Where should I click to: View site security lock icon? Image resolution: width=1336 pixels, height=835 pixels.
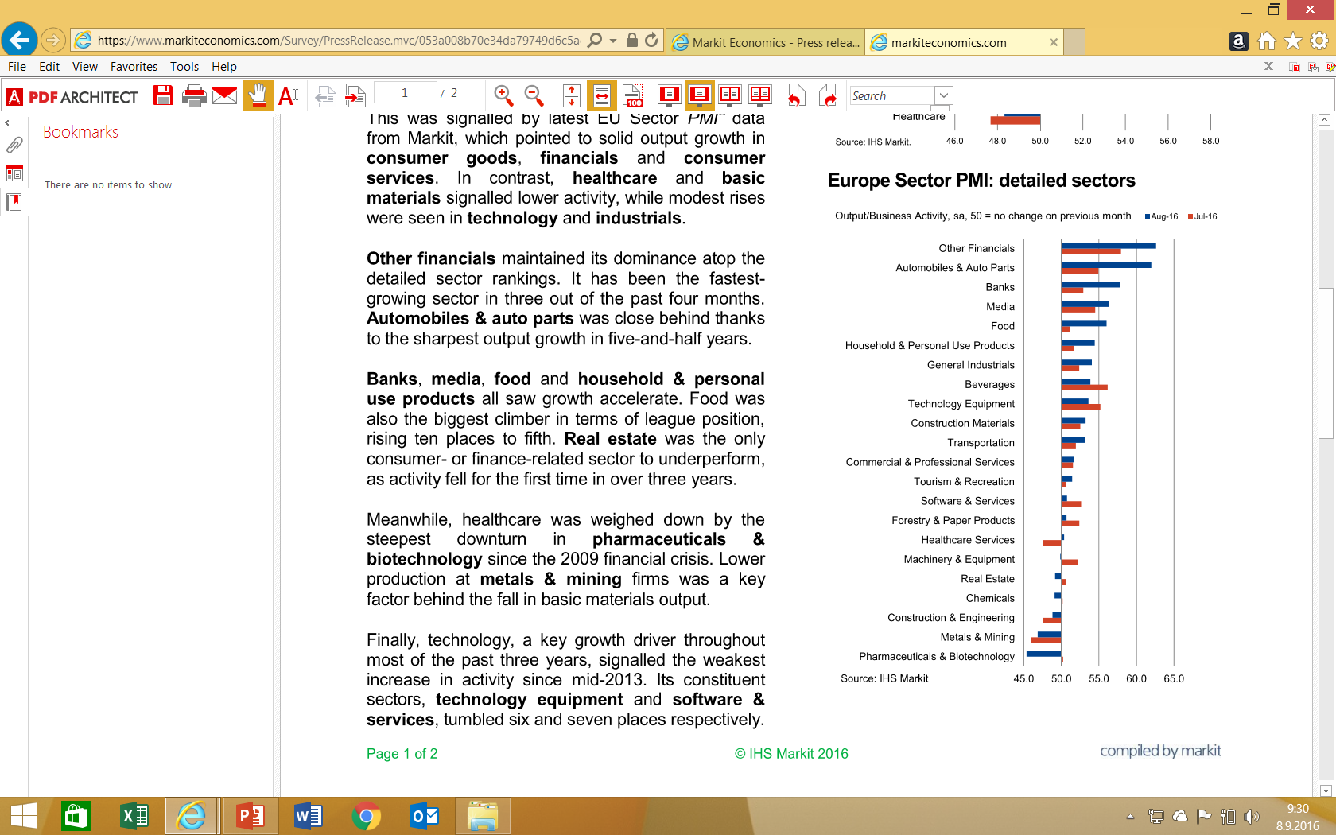[x=632, y=40]
